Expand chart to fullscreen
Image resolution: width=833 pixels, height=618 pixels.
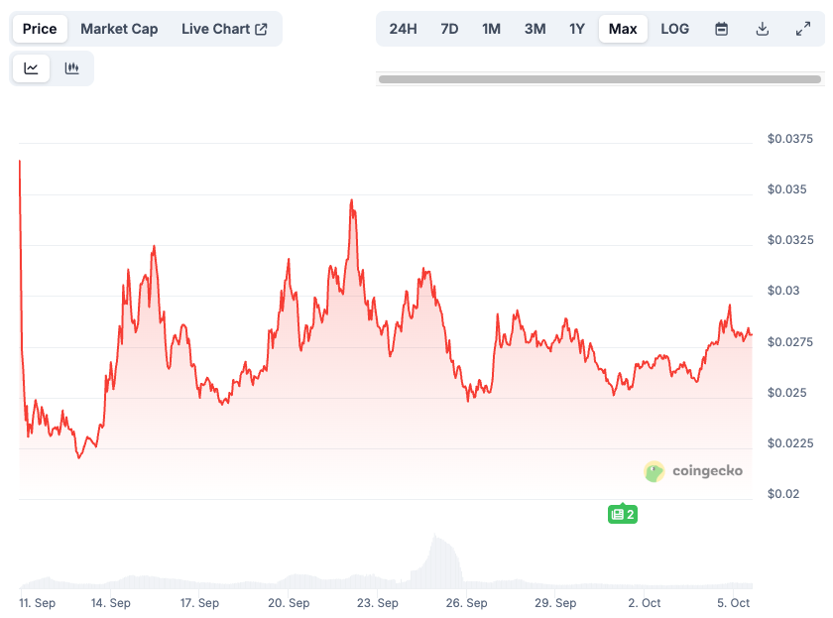(803, 29)
